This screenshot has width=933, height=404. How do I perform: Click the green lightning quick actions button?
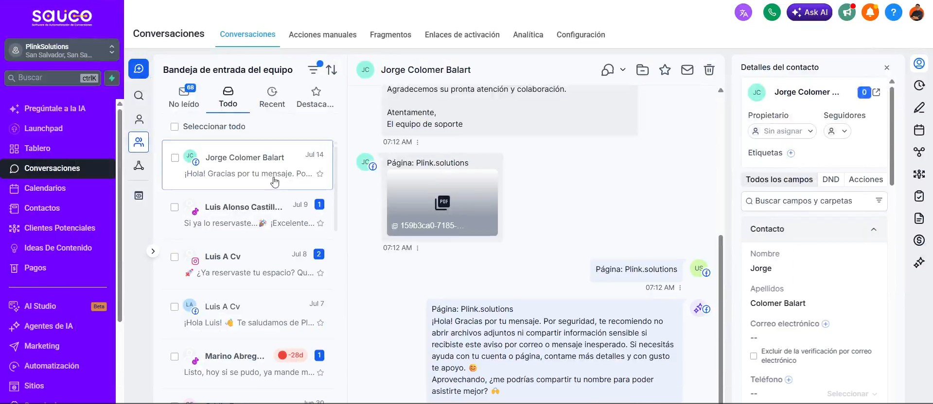tap(112, 78)
